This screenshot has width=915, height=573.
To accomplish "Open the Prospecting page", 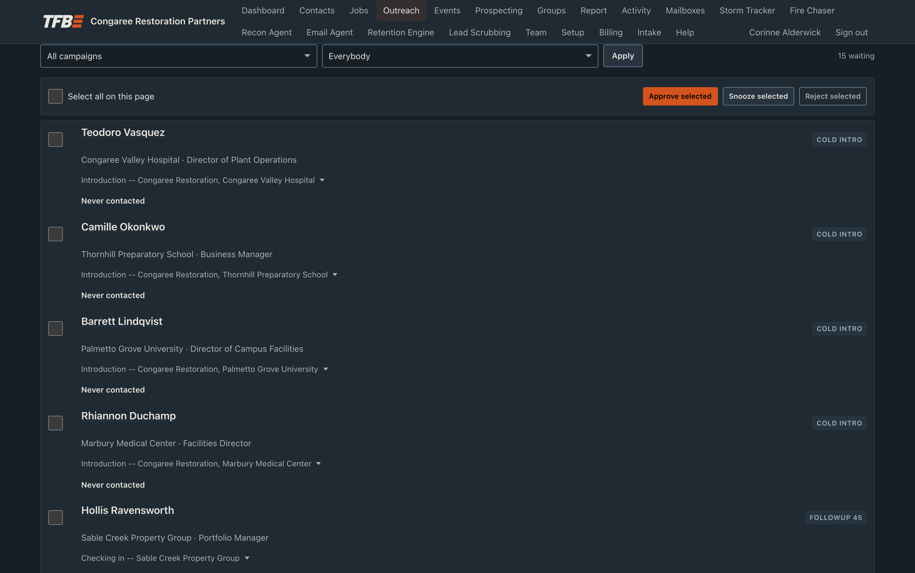I will 499,11.
